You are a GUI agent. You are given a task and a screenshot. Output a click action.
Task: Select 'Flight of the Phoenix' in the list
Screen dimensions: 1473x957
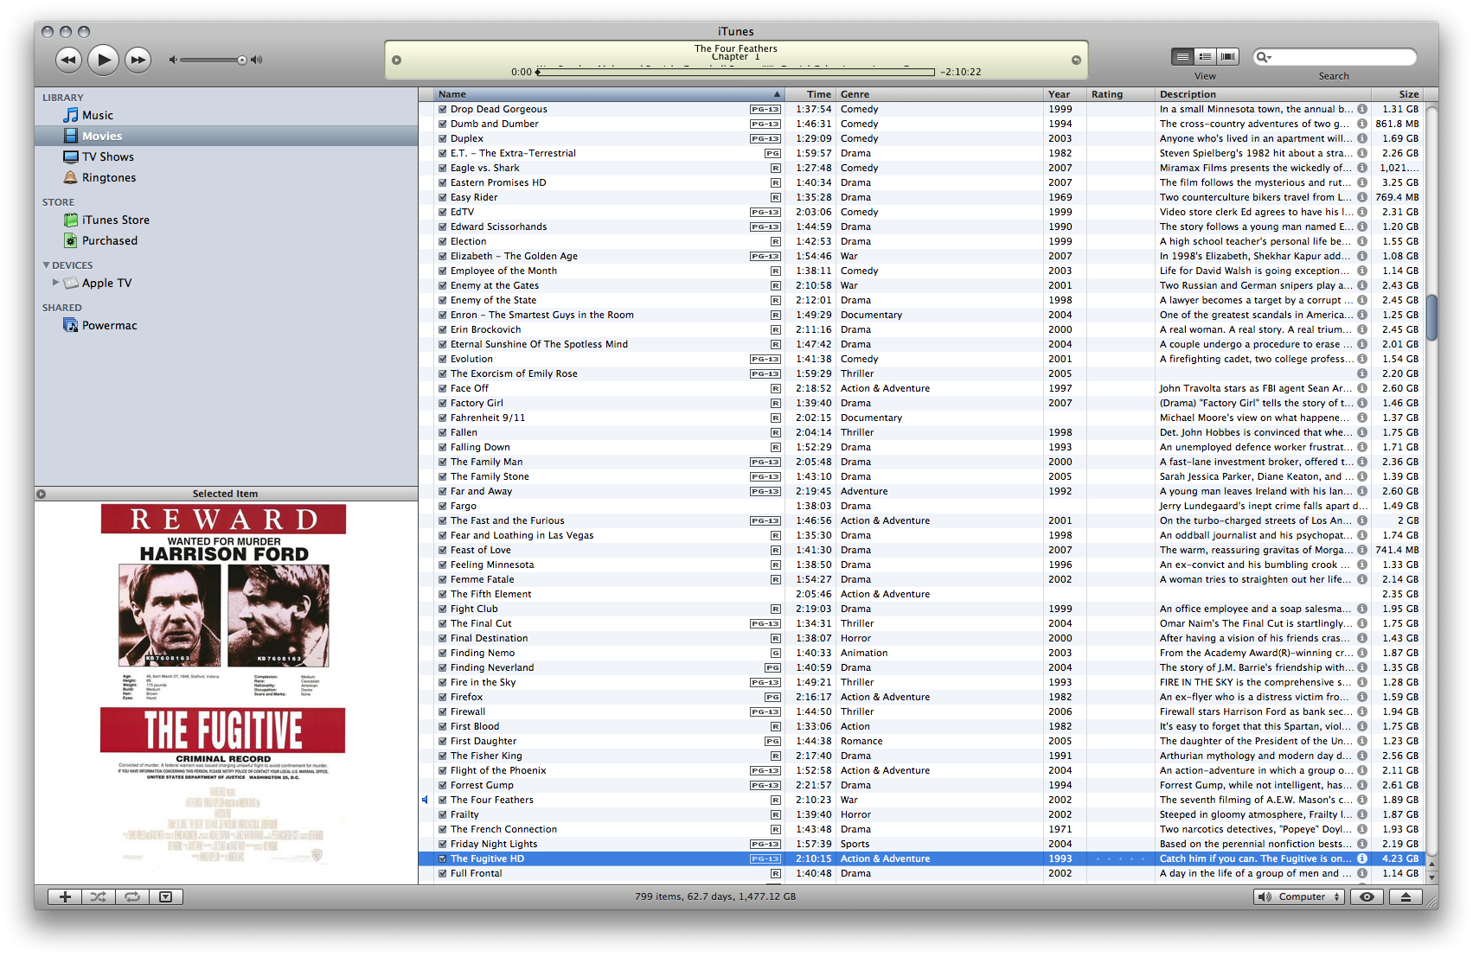(923, 770)
